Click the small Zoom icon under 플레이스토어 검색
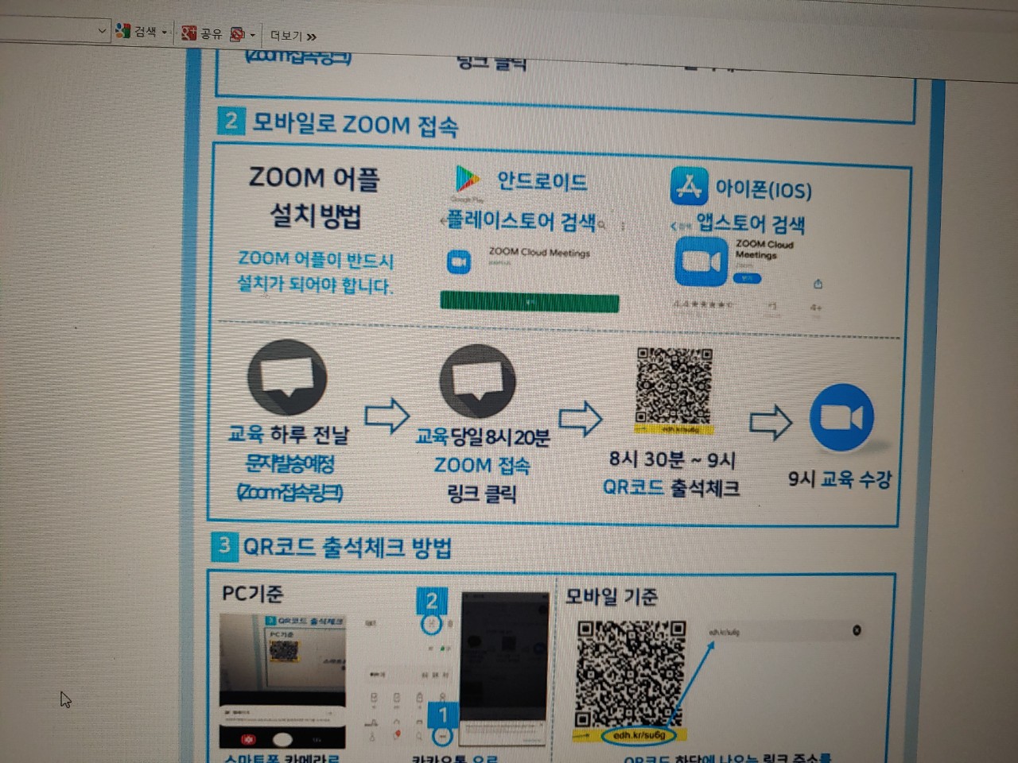 click(x=458, y=261)
